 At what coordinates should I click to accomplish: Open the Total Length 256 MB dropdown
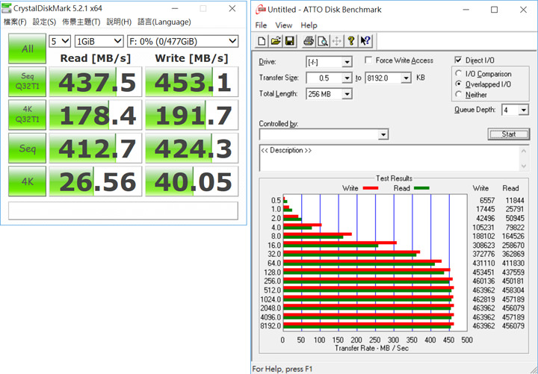347,94
